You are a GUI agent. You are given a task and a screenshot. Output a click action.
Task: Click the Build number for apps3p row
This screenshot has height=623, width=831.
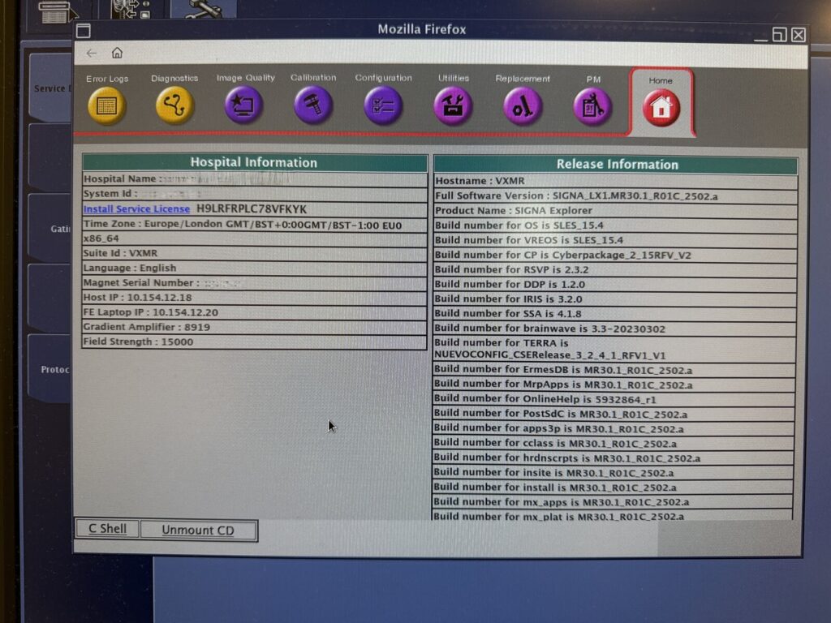[x=614, y=429]
